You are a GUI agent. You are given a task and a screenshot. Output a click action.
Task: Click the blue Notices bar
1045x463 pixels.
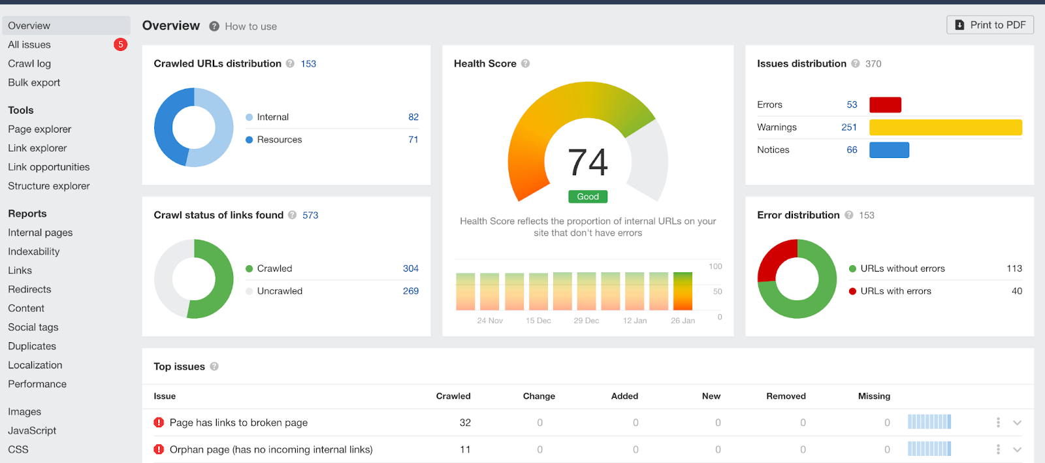point(889,150)
